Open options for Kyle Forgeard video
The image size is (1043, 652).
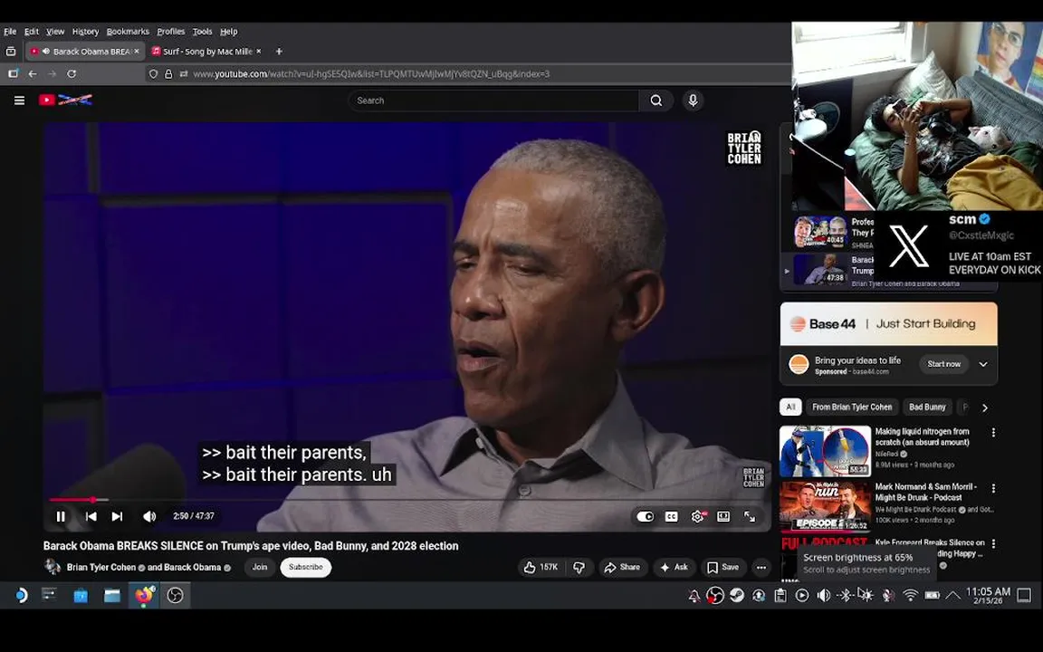point(994,543)
